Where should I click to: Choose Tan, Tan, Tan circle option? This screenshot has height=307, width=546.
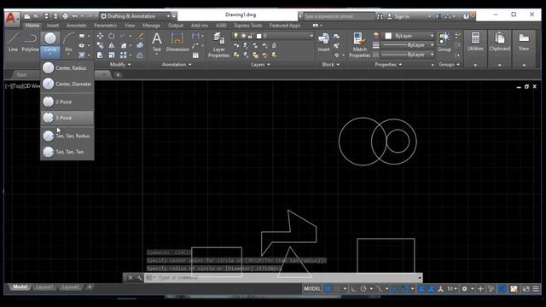click(67, 152)
